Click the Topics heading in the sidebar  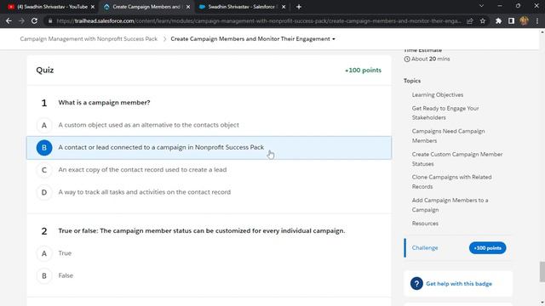pos(412,81)
